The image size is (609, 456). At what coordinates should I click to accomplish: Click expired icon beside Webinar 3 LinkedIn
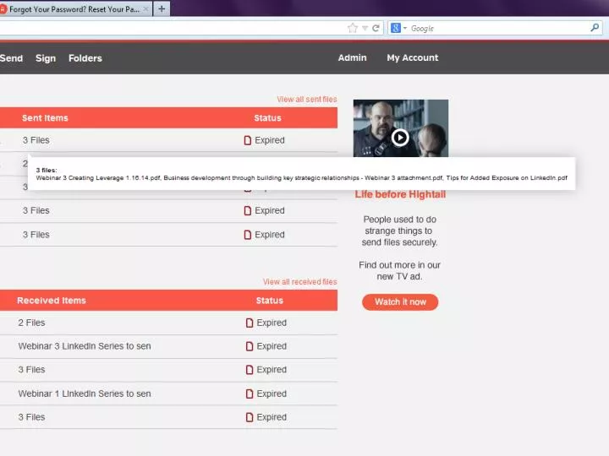pos(250,346)
